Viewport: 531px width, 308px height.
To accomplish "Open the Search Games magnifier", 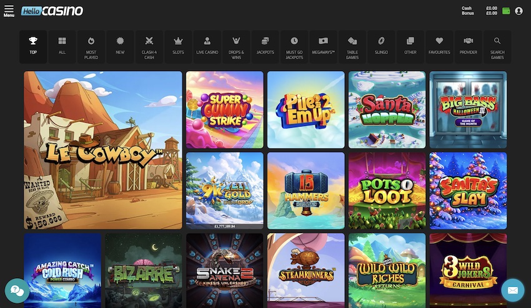I will (x=497, y=47).
